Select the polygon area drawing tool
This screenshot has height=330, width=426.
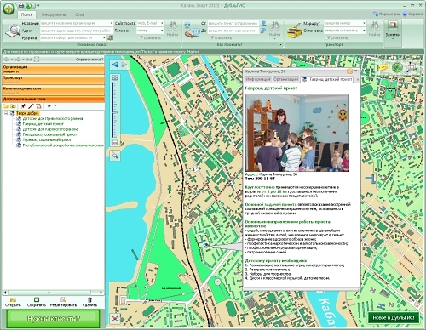pyautogui.click(x=38, y=106)
